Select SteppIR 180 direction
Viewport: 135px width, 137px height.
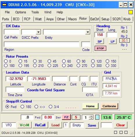pos(22,107)
